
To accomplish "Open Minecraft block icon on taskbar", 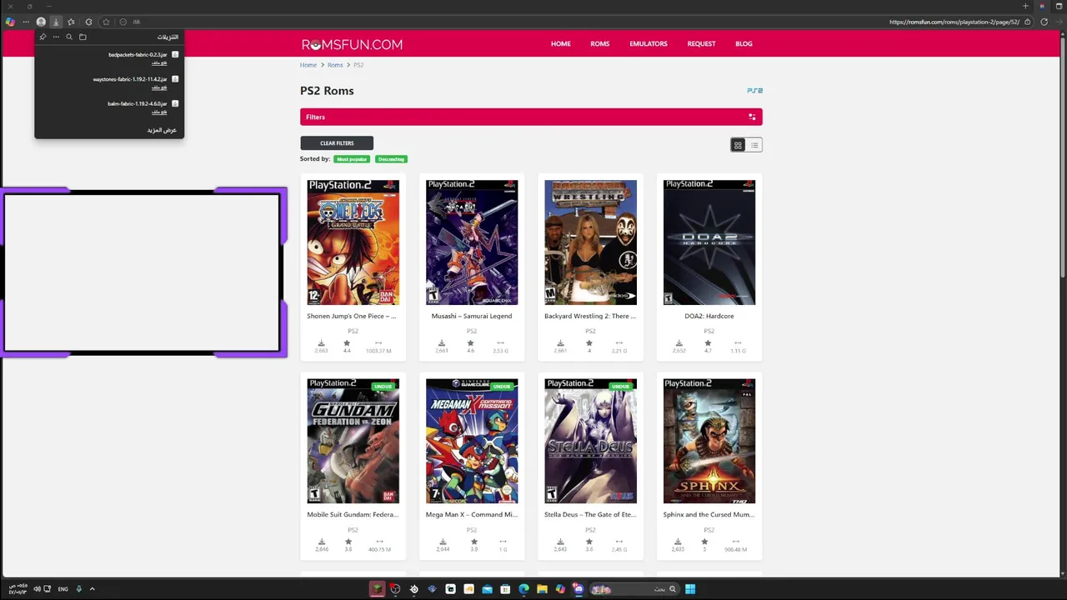I will pos(377,589).
